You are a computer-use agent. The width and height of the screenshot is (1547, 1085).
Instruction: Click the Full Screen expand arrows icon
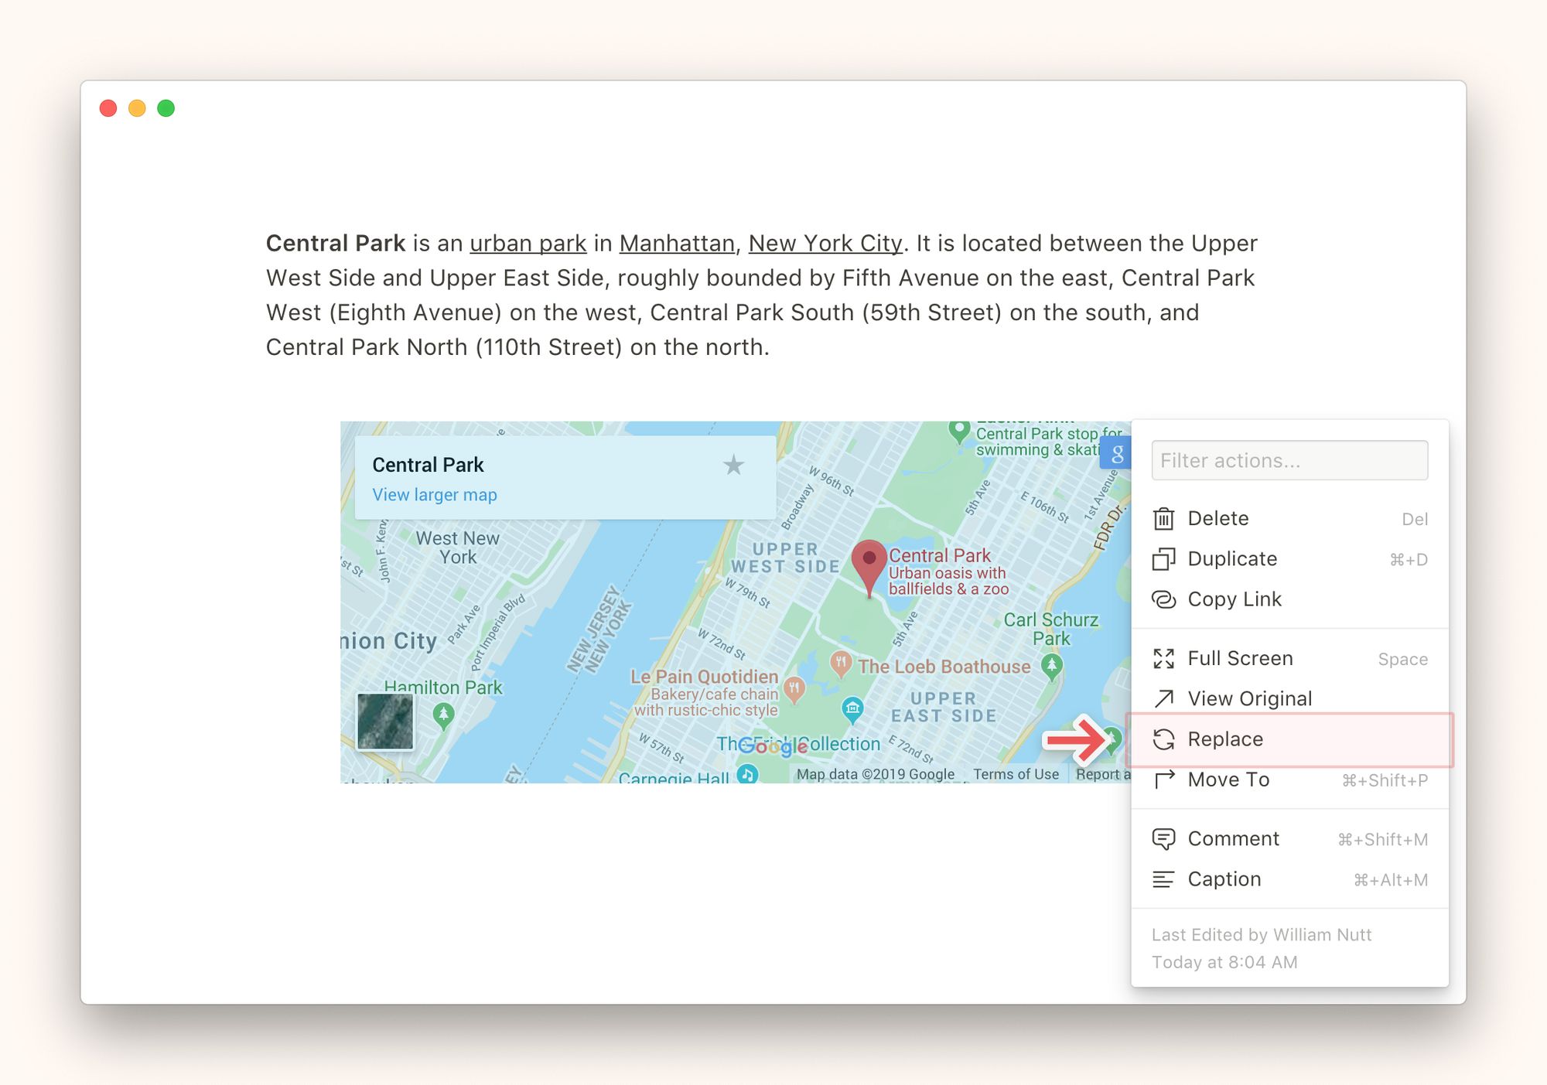(x=1163, y=659)
